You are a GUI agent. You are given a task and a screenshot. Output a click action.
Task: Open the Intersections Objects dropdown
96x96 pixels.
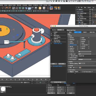pyautogui.click(x=78, y=71)
